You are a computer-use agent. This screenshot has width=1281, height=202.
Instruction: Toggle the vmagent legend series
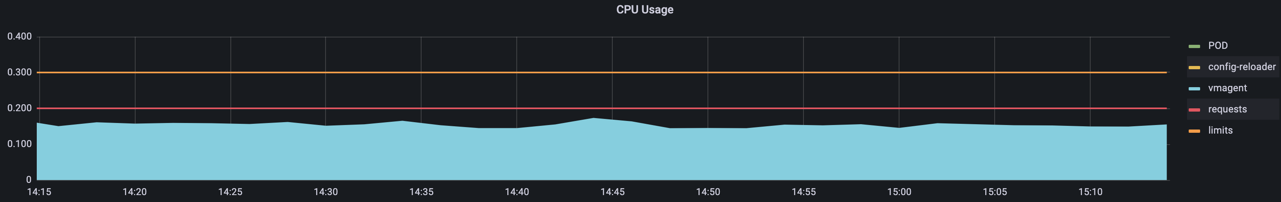[x=1227, y=88]
